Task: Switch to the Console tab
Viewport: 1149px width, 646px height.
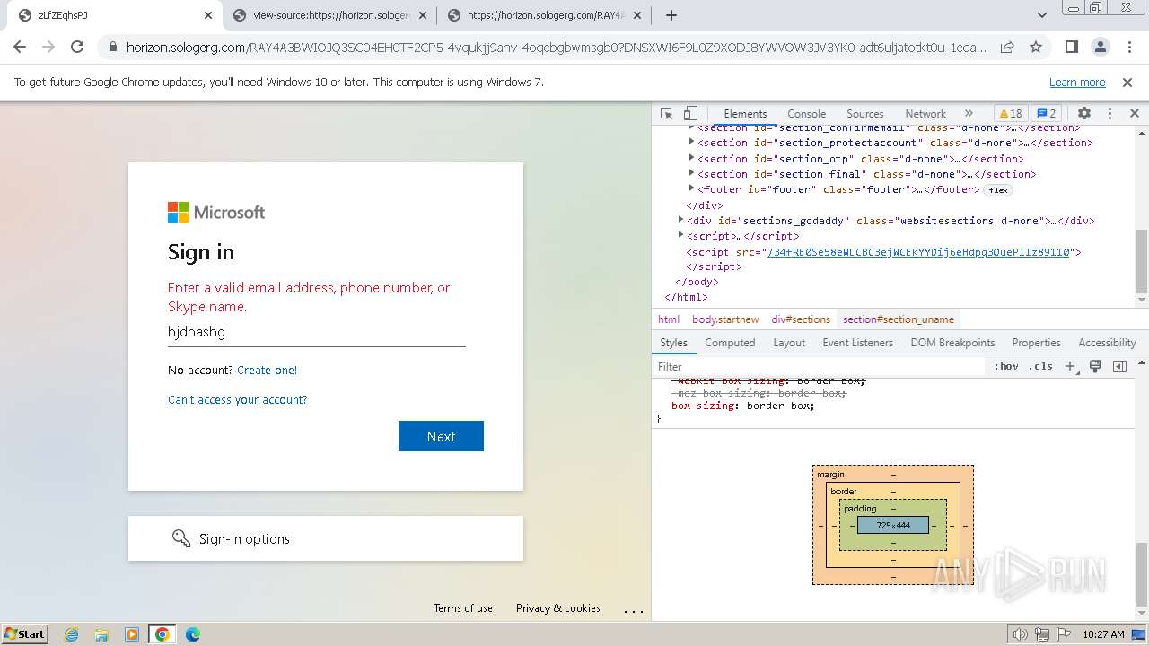Action: click(806, 114)
